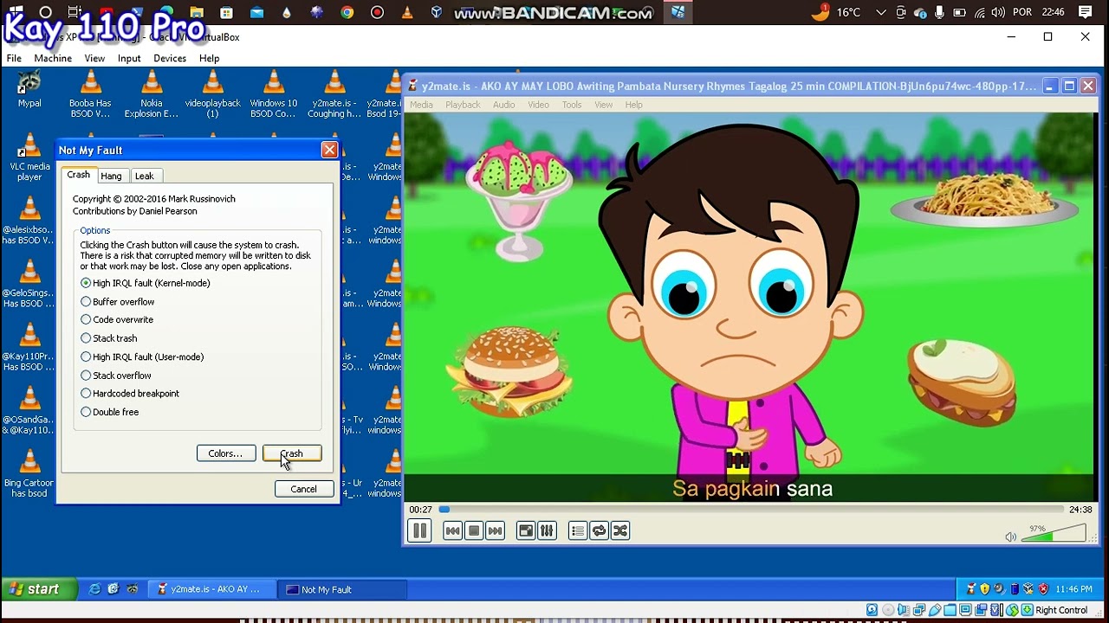Viewport: 1109px width, 623px height.
Task: Select Hardcoded breakpoint option
Action: point(130,394)
